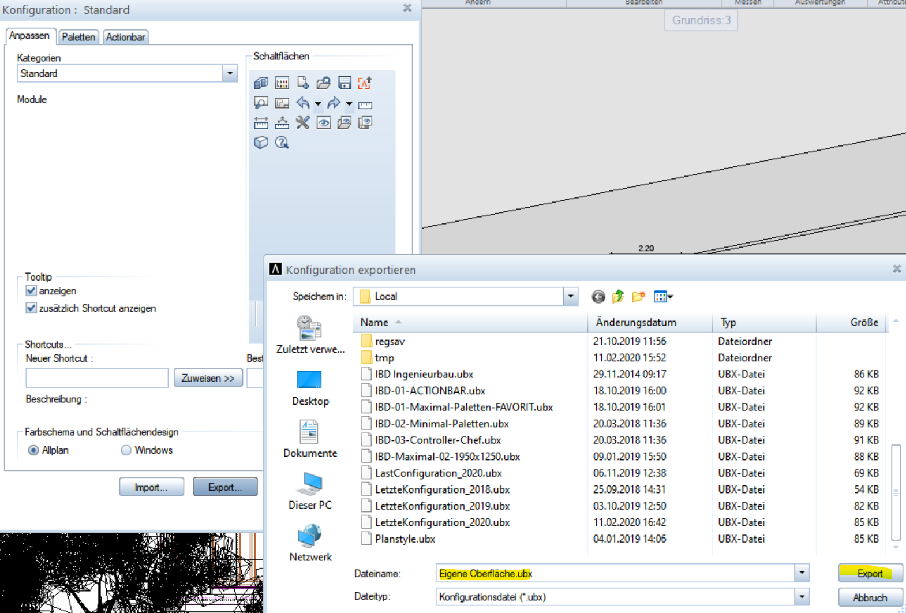The width and height of the screenshot is (906, 613).
Task: Open the Dateityp dropdown list
Action: pyautogui.click(x=802, y=597)
